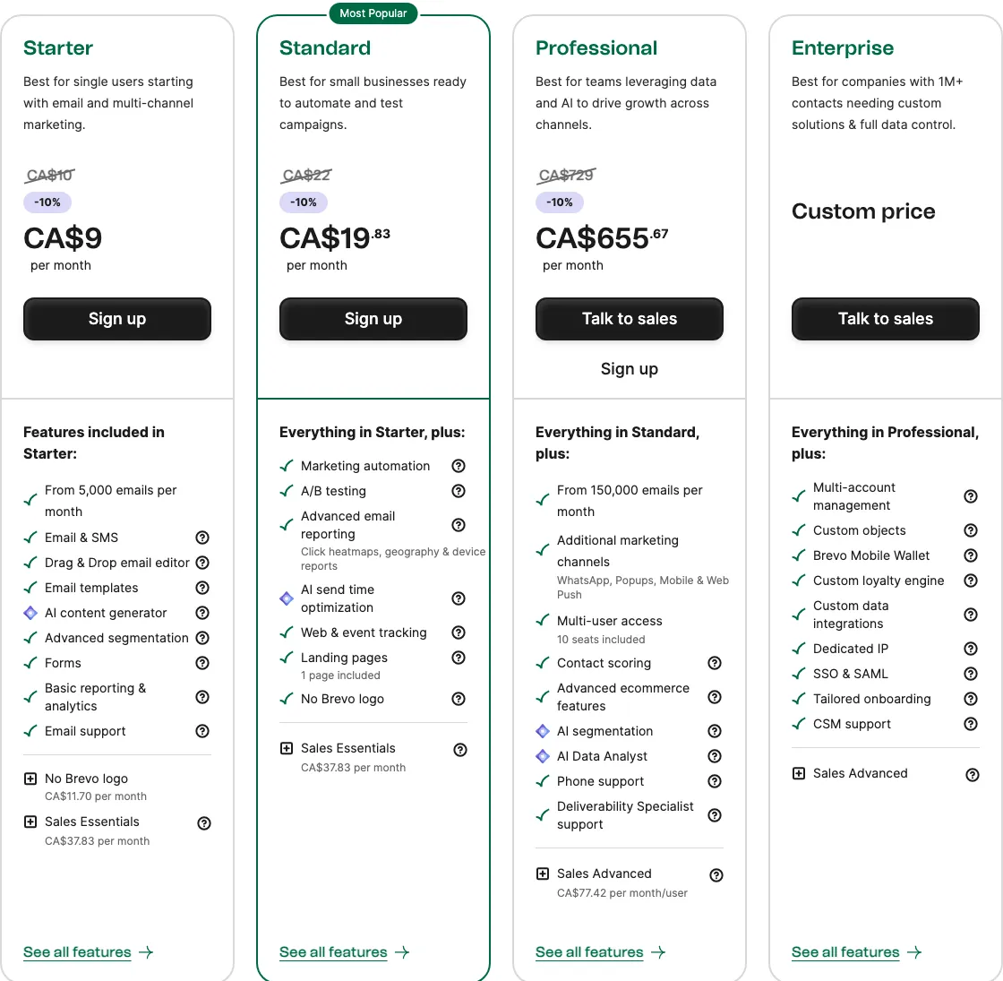This screenshot has height=981, width=1003.
Task: Click the question icon beside Multi-account management
Action: tap(971, 496)
